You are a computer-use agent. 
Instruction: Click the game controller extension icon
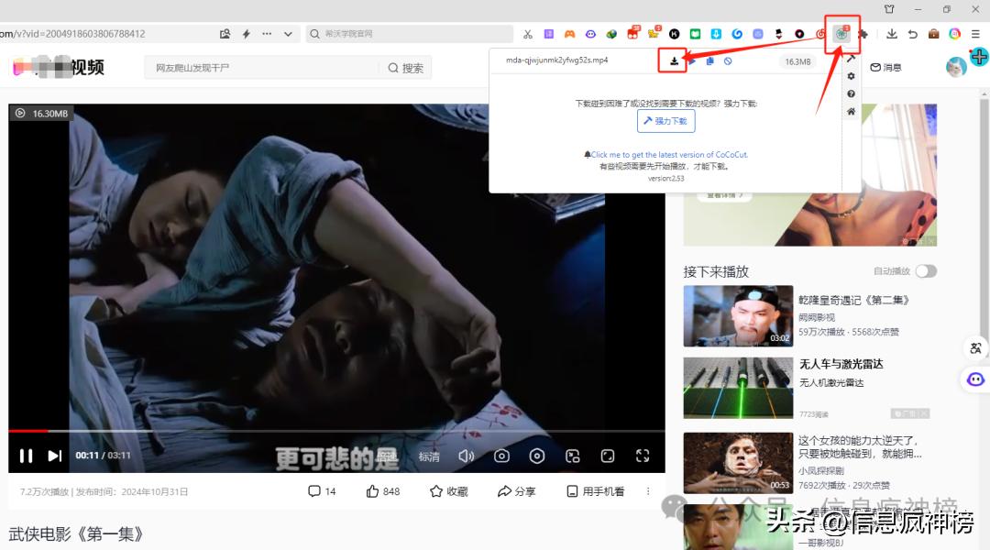(x=569, y=34)
